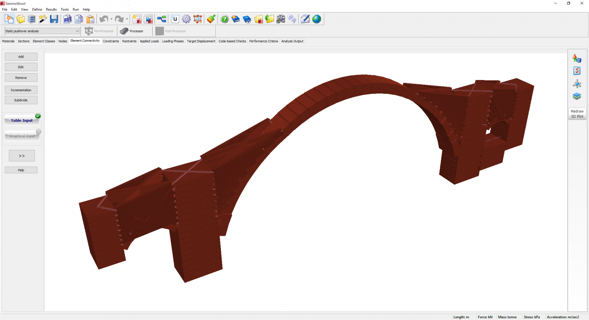Image resolution: width=589 pixels, height=320 pixels.
Task: Enable Table Input mode
Action: point(22,120)
